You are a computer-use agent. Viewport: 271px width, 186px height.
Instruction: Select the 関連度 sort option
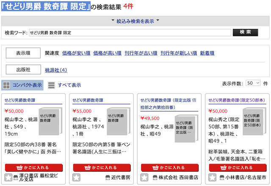pyautogui.click(x=52, y=53)
